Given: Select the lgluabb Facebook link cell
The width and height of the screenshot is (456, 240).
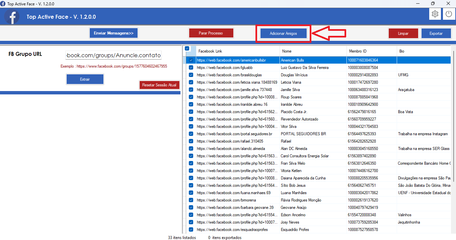Looking at the screenshot, I should [238, 68].
